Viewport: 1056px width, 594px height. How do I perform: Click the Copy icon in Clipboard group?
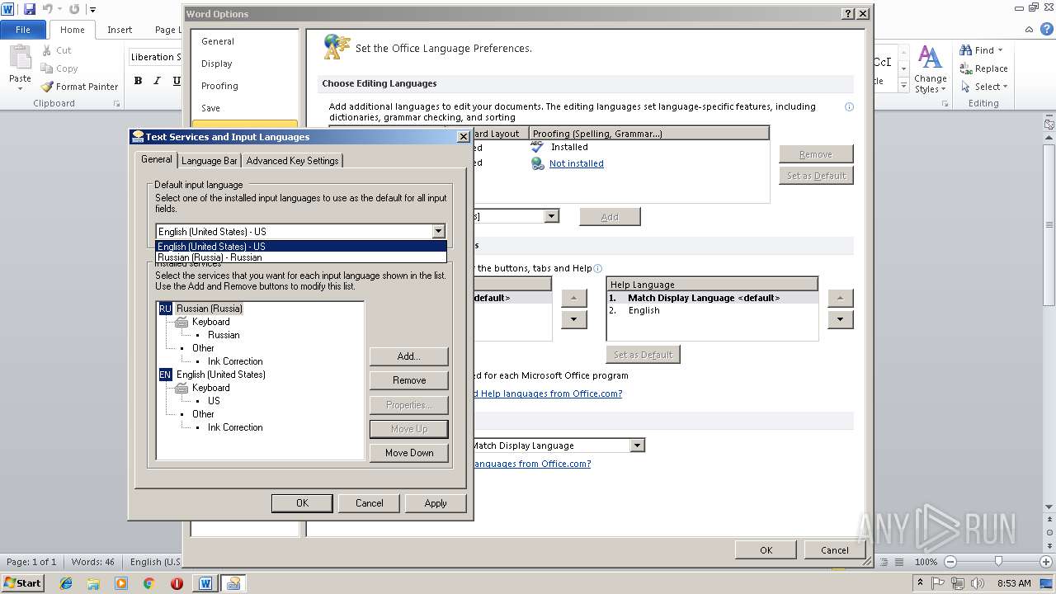pos(47,68)
